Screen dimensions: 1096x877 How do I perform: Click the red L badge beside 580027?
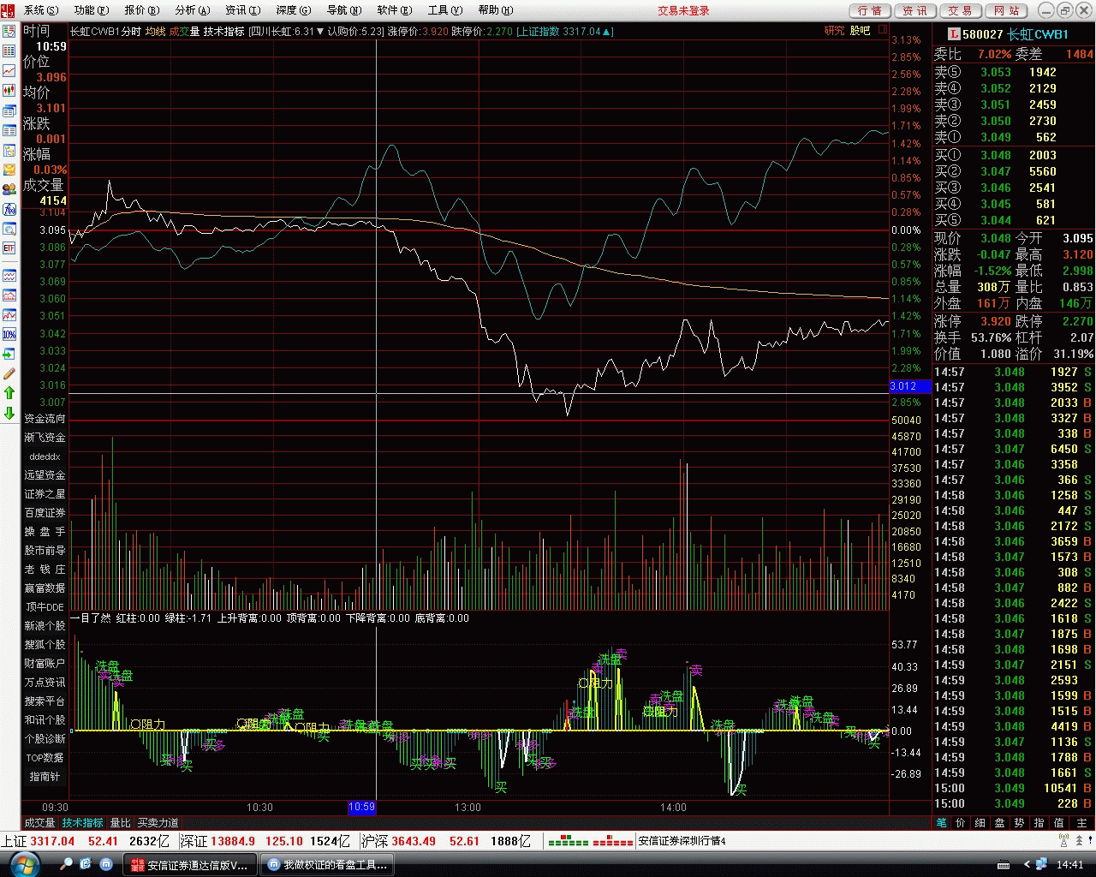point(953,34)
